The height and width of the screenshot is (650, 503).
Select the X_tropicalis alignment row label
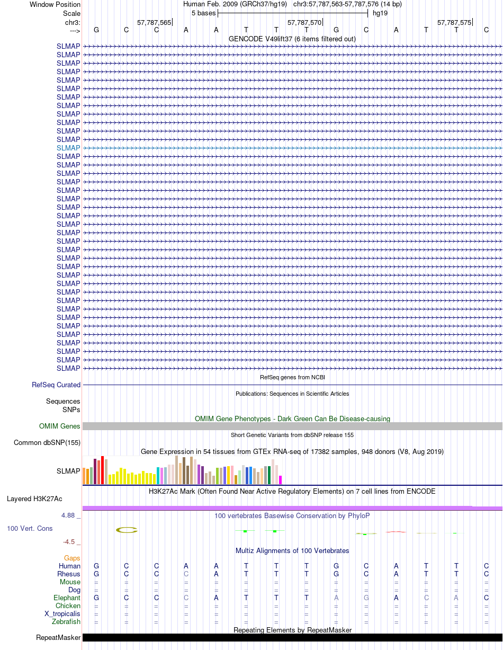(x=62, y=613)
